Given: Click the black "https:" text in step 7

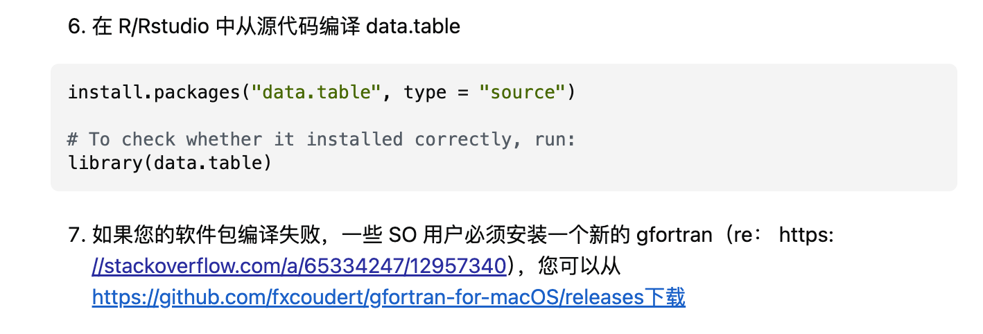Looking at the screenshot, I should pos(806,236).
